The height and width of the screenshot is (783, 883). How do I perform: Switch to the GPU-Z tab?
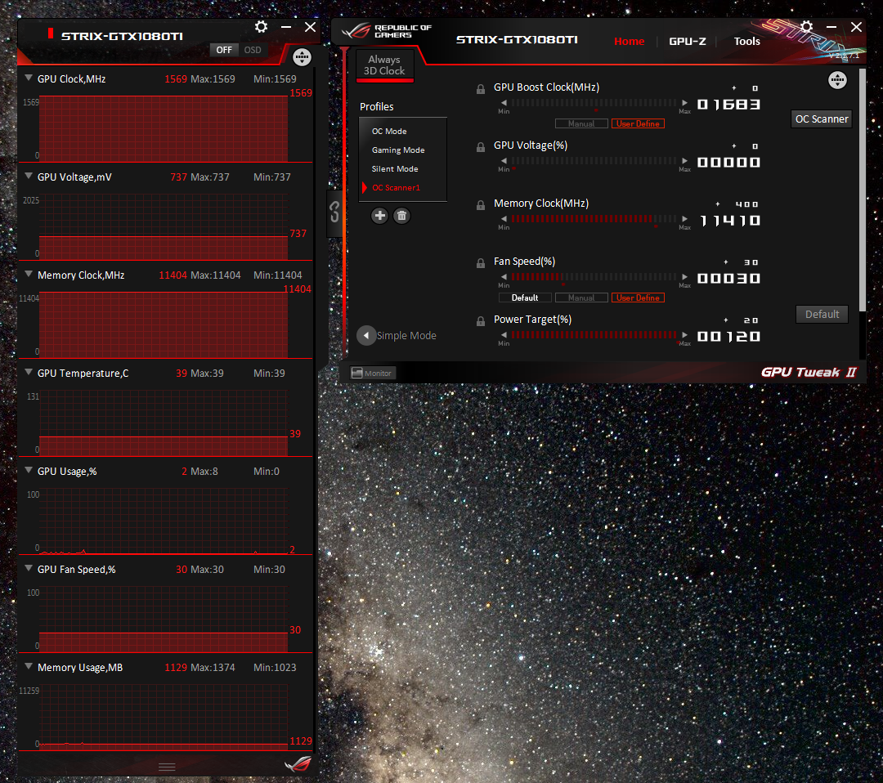pos(687,42)
